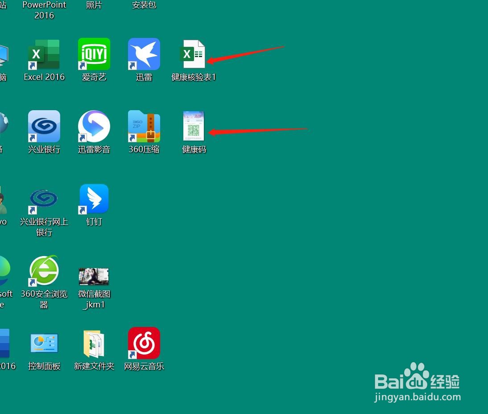Viewport: 488px width, 414px height.
Task: Click the 360安全浏览器 text label
Action: coord(44,299)
